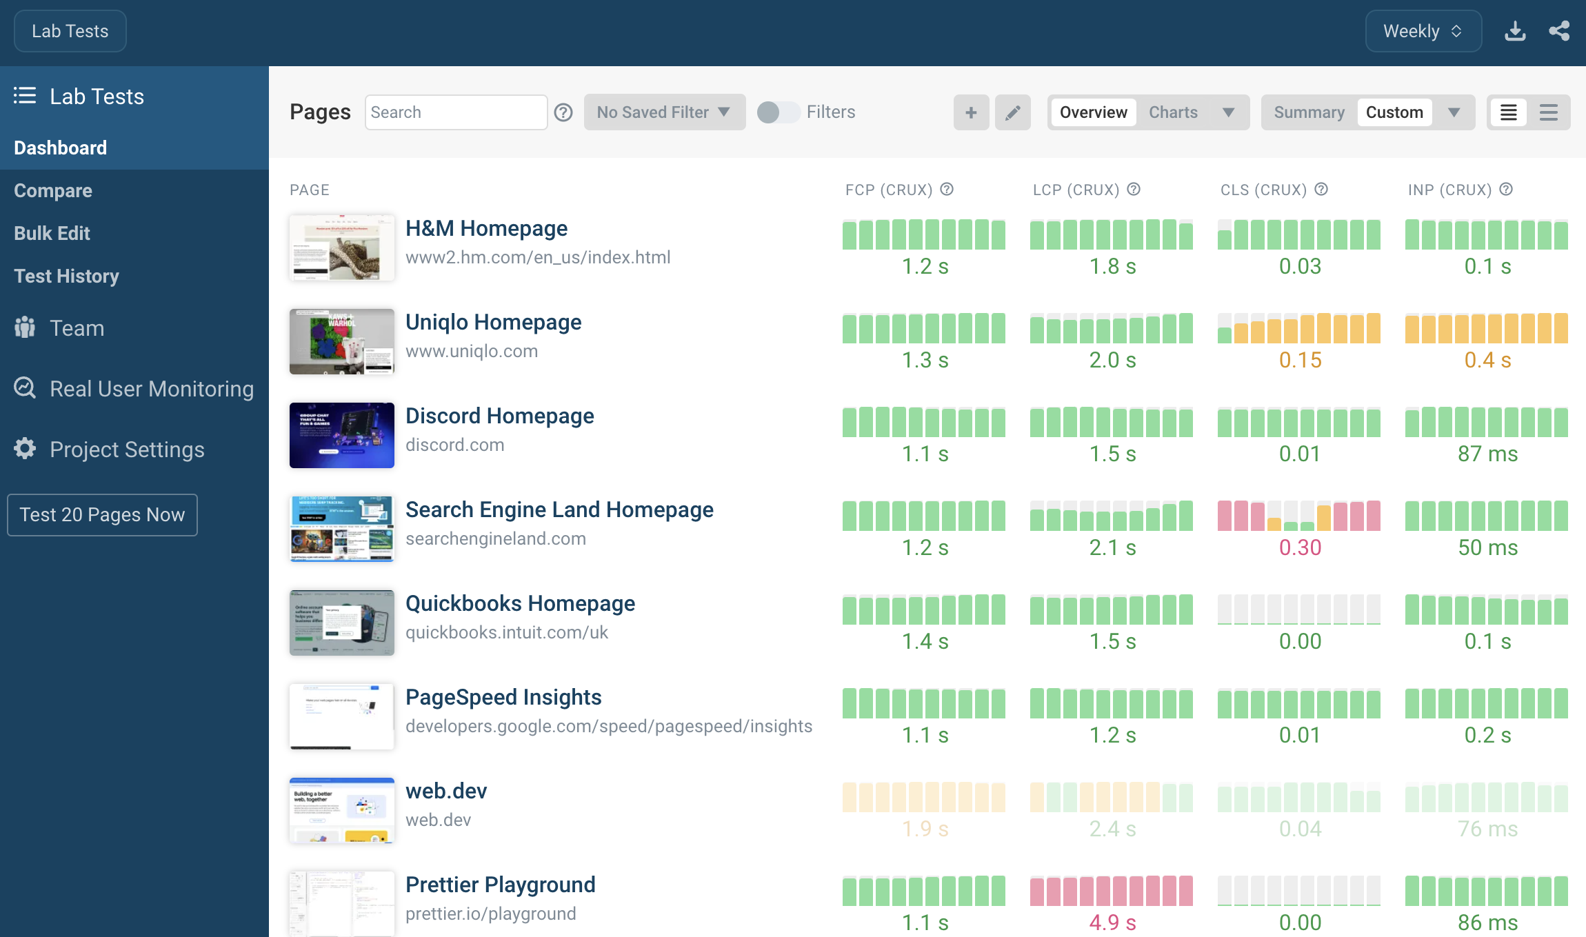This screenshot has height=937, width=1586.
Task: Expand the Custom summary dropdown
Action: [1454, 110]
